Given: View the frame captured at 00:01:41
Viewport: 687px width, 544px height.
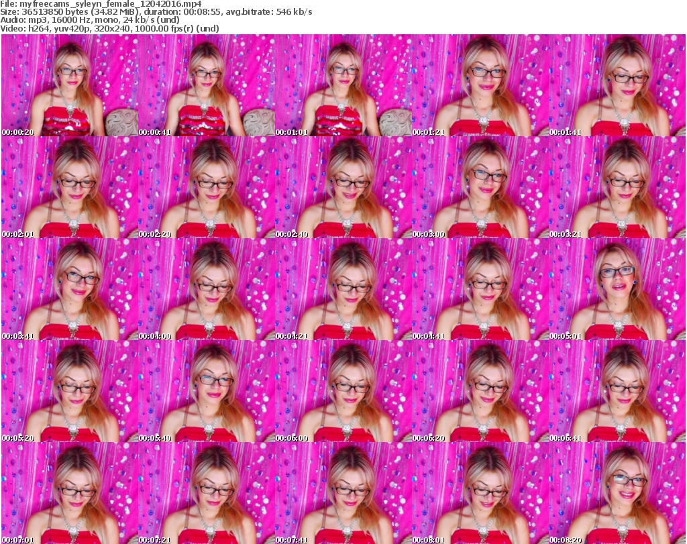Looking at the screenshot, I should (617, 85).
